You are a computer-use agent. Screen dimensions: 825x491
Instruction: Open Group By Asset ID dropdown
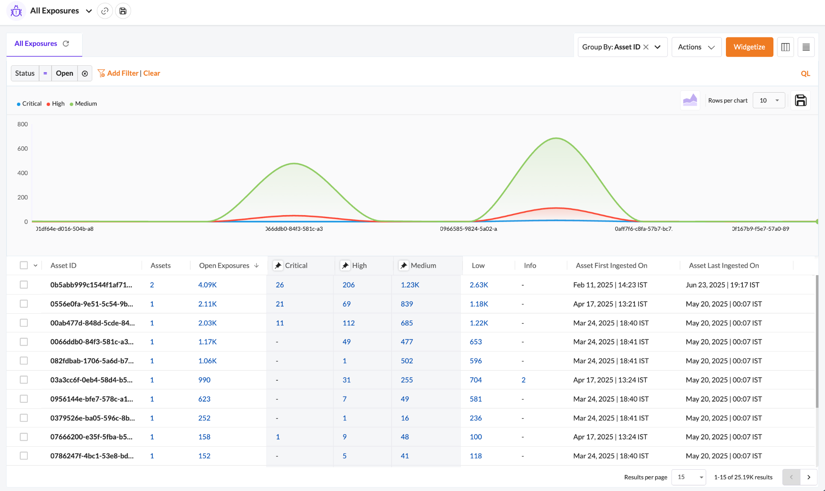pos(657,47)
